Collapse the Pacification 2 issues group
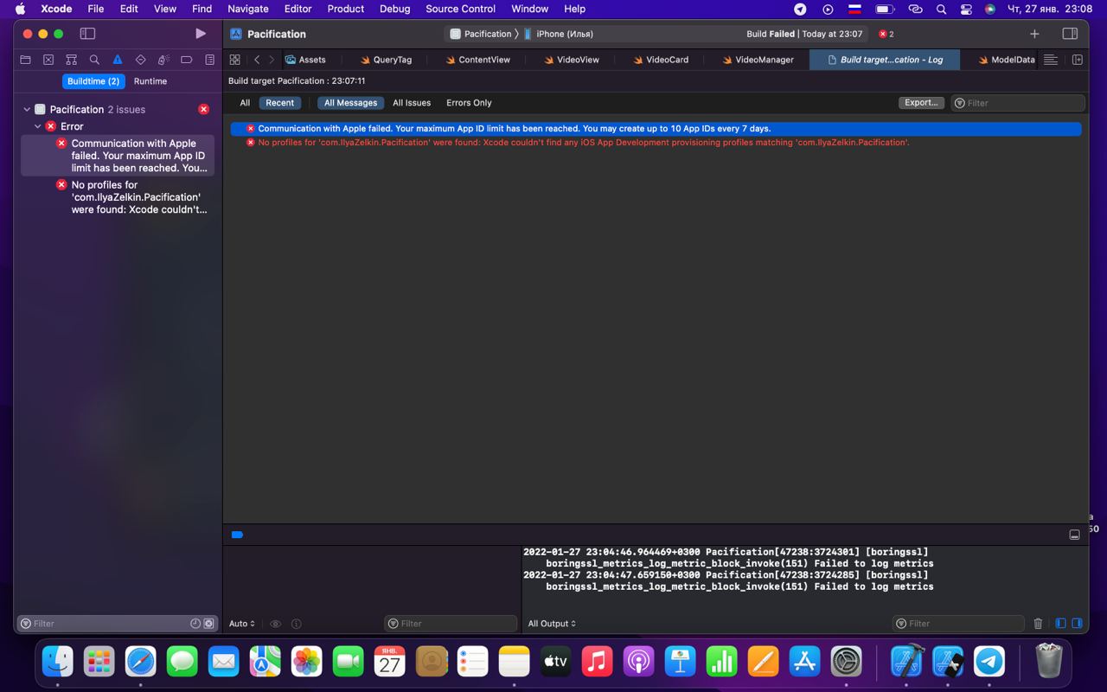The width and height of the screenshot is (1107, 692). (x=27, y=110)
